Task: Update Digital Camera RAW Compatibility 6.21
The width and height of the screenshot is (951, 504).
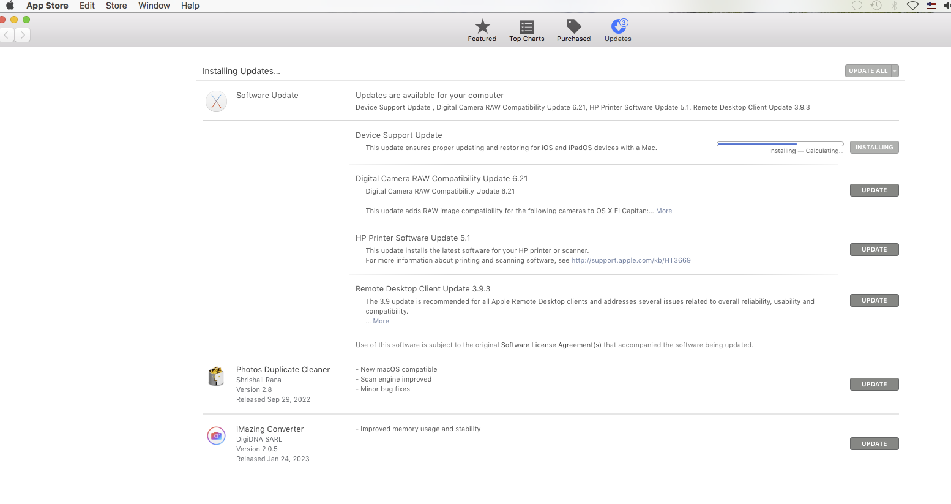Action: (x=874, y=190)
